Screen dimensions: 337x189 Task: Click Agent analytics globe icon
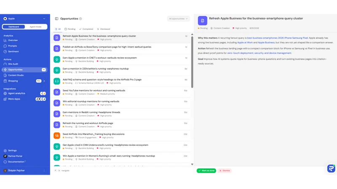[5, 93]
